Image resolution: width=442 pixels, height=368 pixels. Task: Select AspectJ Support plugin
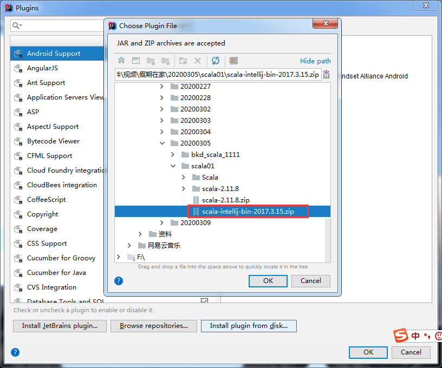click(x=57, y=127)
